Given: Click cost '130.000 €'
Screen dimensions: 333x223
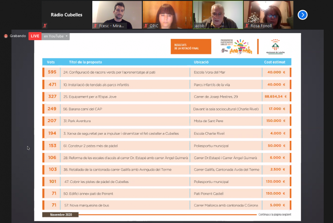Looking at the screenshot, I should point(275,181).
